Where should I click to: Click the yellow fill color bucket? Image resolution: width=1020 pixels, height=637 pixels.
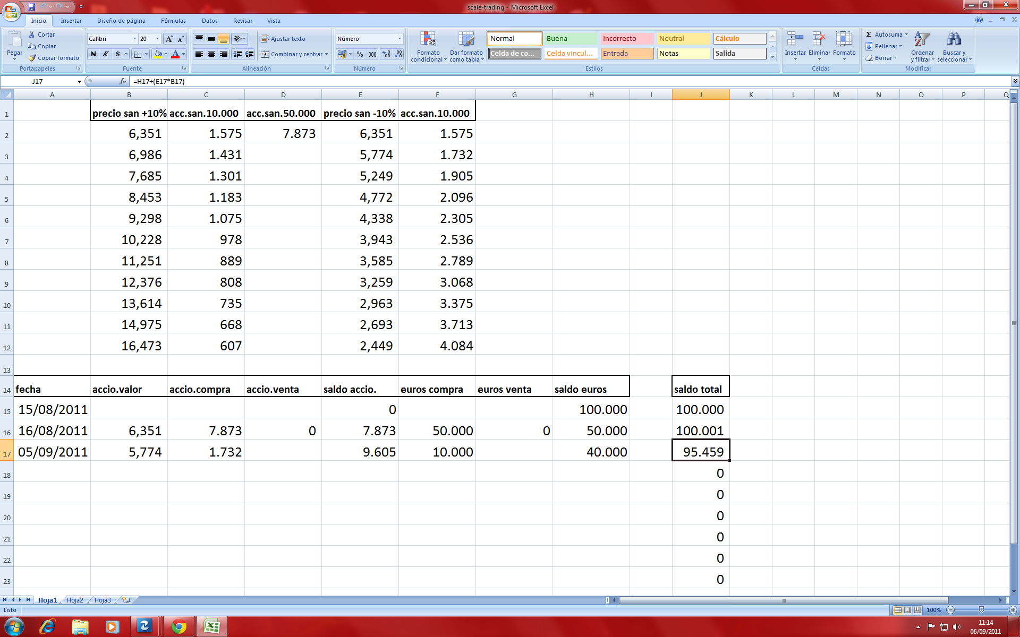pos(158,54)
